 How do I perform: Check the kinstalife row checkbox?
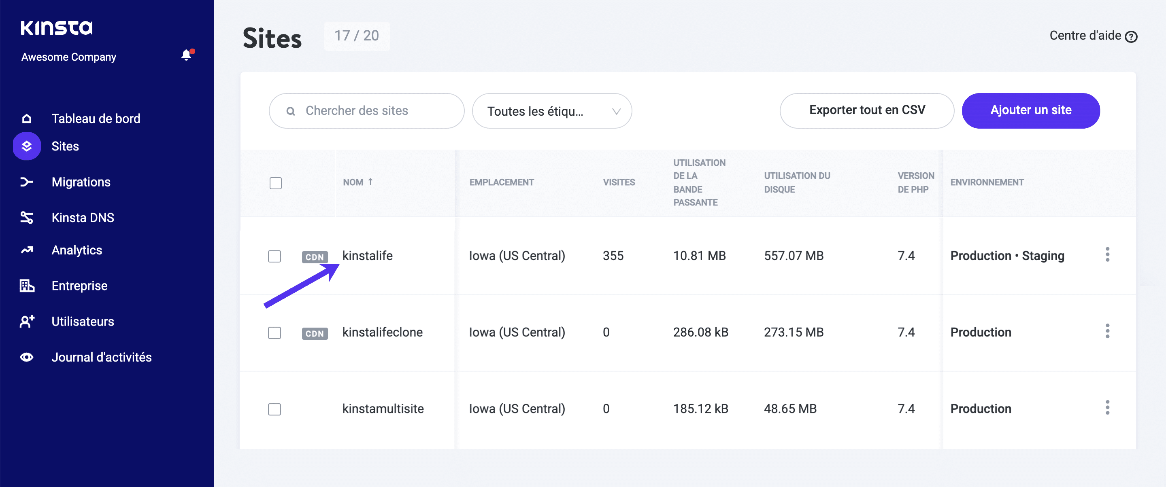click(x=274, y=256)
